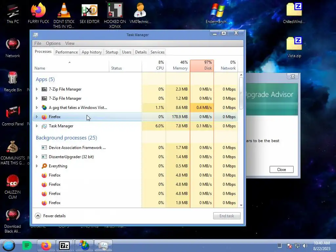This screenshot has height=252, width=336.
Task: Click the network tray icon
Action: (297, 246)
